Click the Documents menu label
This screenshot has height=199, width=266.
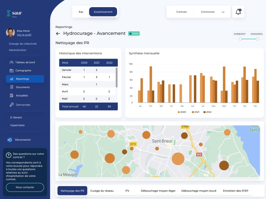(23, 87)
